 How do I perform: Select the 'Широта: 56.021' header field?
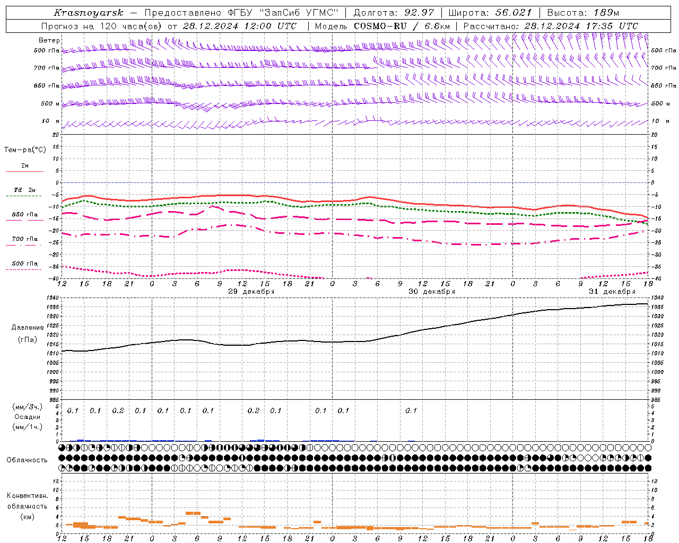tap(489, 13)
